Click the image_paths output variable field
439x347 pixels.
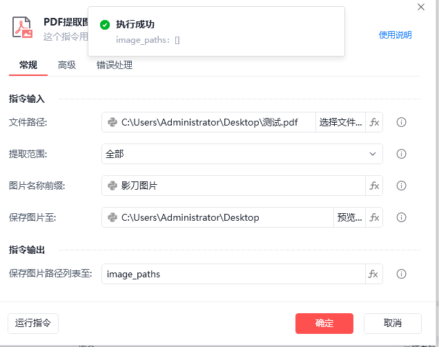[x=233, y=274]
